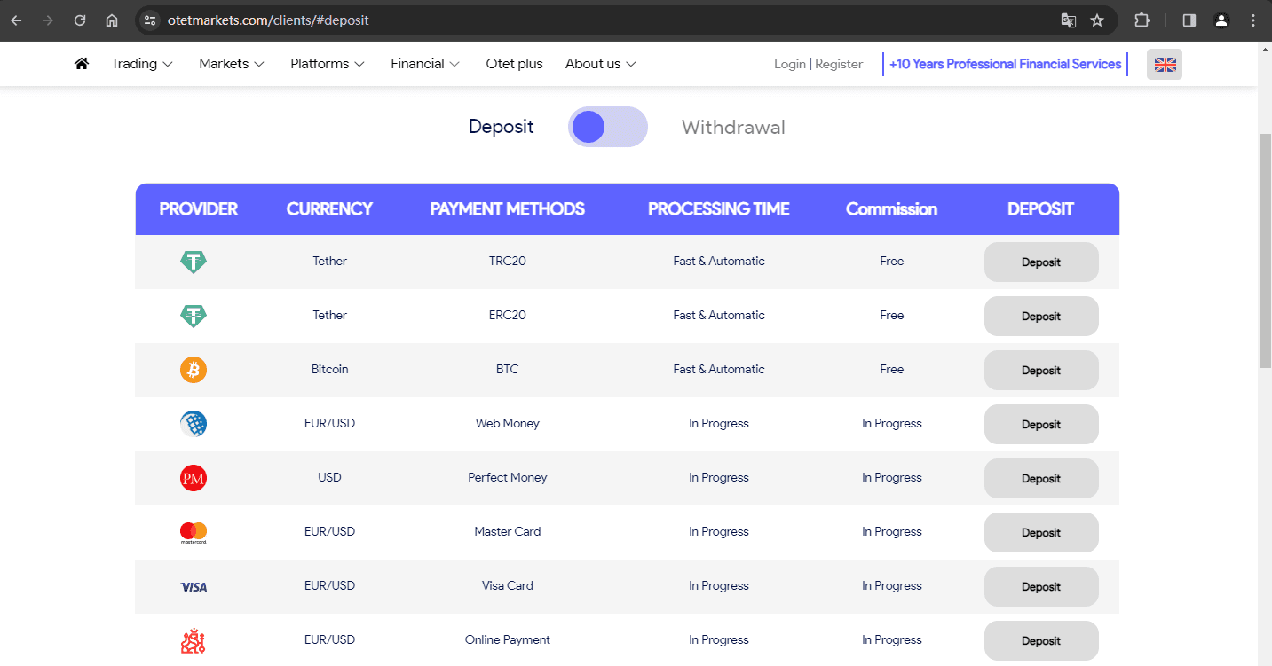Select the Deposit label

click(501, 127)
